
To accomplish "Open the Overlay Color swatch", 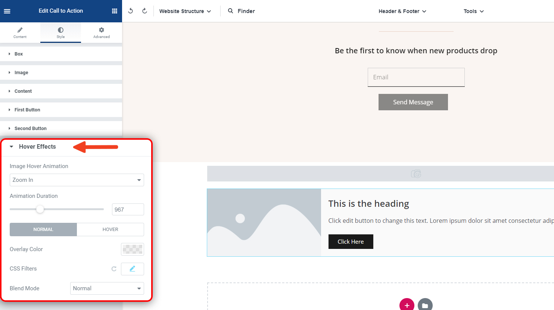I will click(133, 249).
